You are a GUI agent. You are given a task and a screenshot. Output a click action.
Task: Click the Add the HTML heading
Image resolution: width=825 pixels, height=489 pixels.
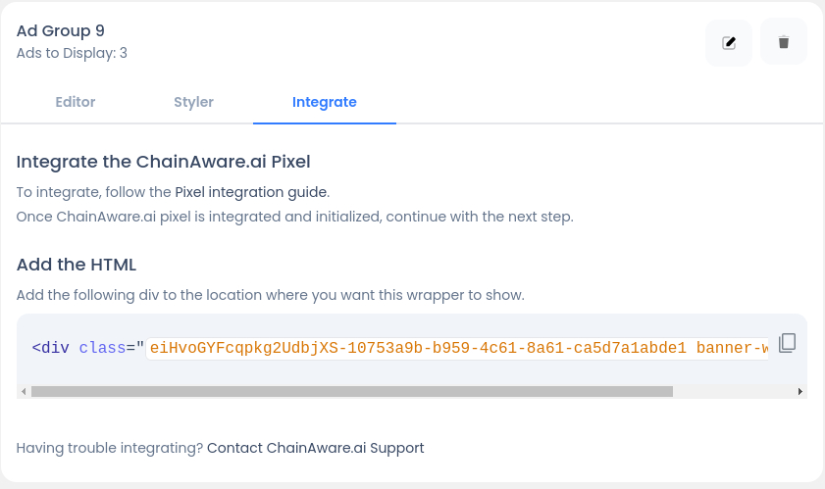[77, 265]
